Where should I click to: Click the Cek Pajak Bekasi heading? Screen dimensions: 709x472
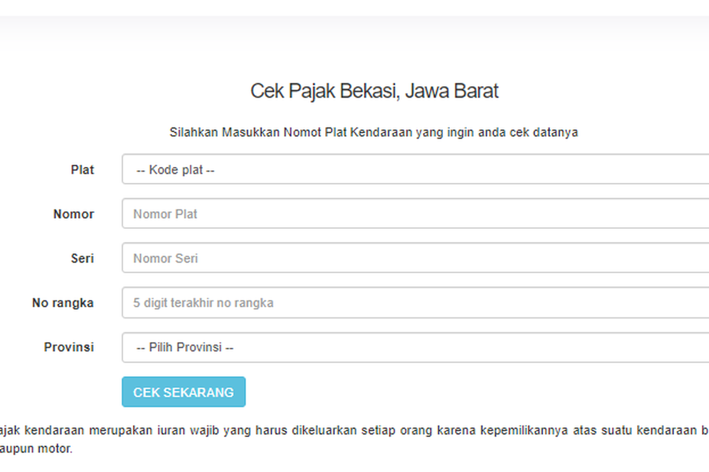click(x=375, y=90)
